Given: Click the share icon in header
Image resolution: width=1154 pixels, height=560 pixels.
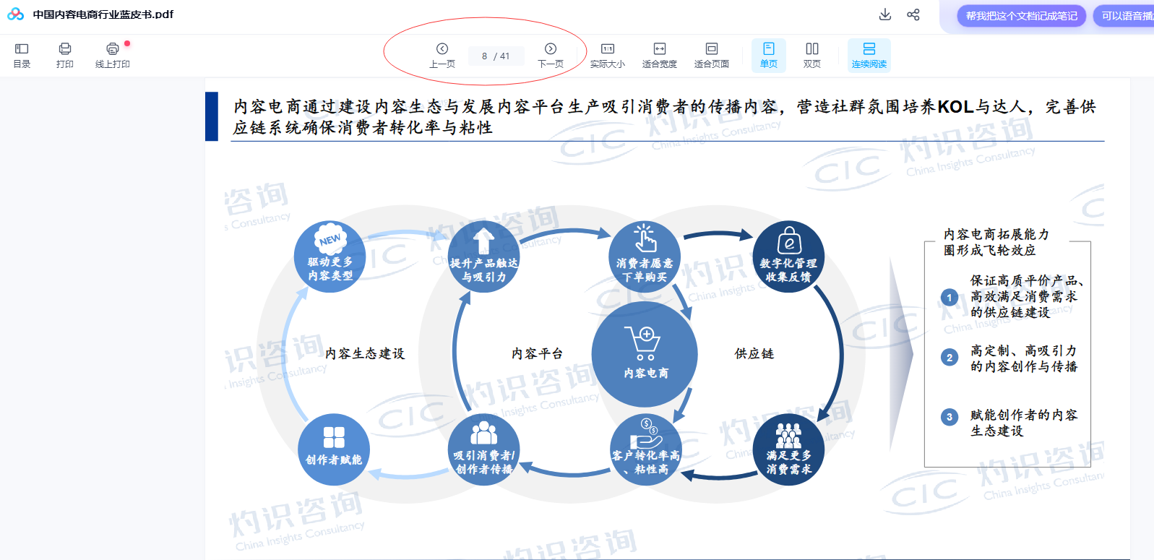Looking at the screenshot, I should [913, 14].
